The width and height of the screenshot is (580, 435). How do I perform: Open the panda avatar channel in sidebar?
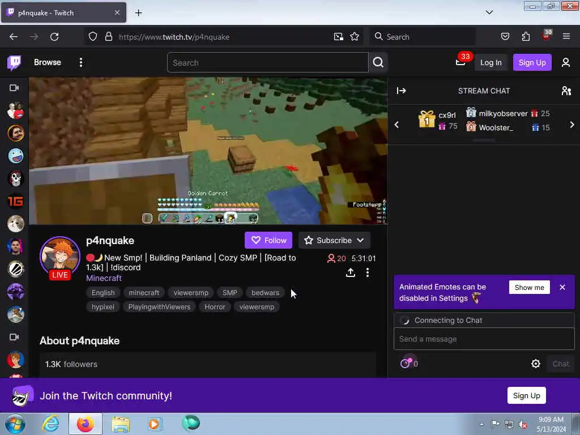15,178
